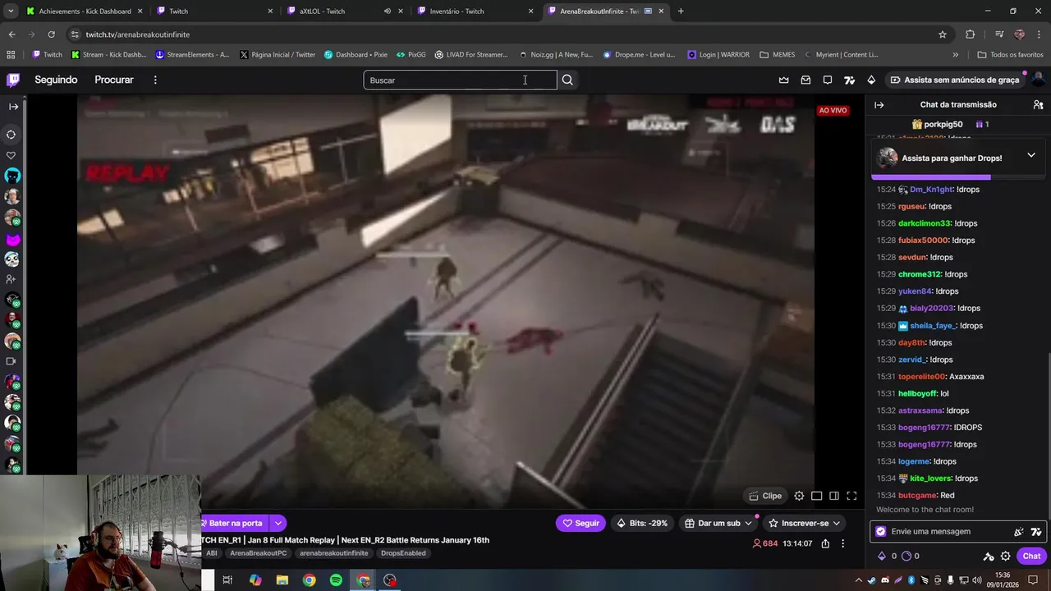Select the DropsEnabled tag
1051x591 pixels.
click(x=403, y=553)
